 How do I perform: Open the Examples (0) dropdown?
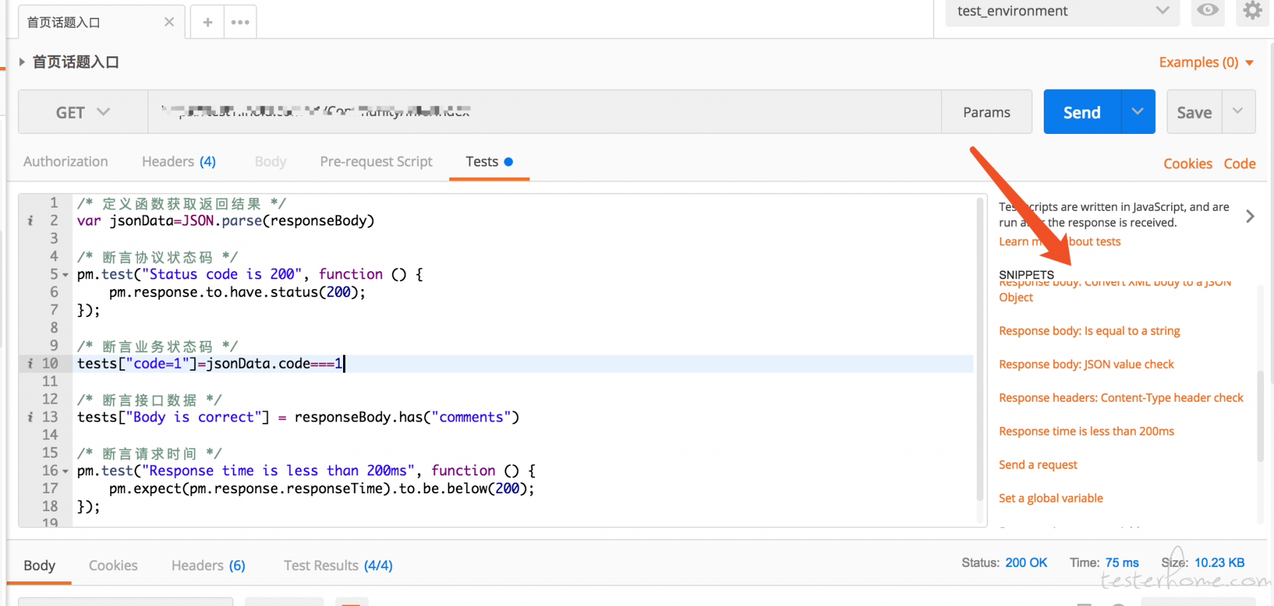pos(1206,62)
